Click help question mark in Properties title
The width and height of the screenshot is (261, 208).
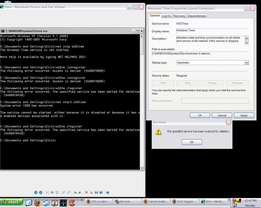pos(247,8)
